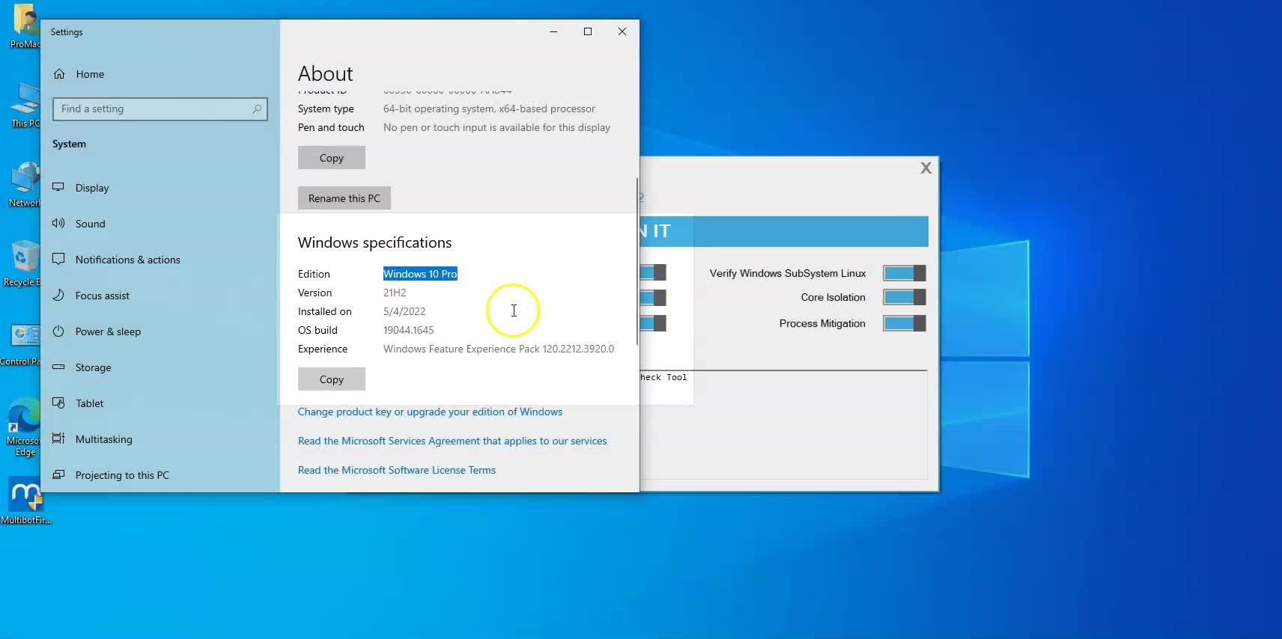Click Copy under Windows specifications
This screenshot has width=1282, height=639.
(332, 379)
